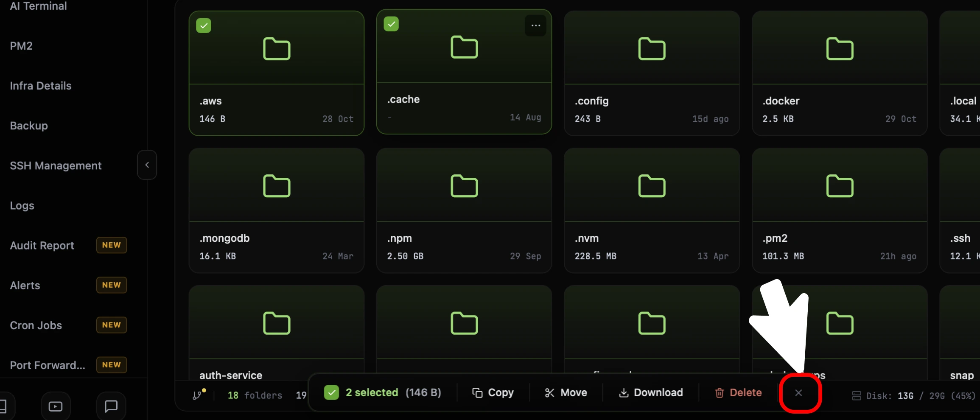This screenshot has height=420, width=980.
Task: Open Cron Jobs in the sidebar
Action: point(36,325)
